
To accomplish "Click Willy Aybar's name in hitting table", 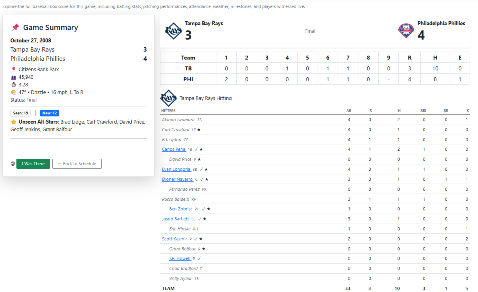I will click(x=180, y=278).
